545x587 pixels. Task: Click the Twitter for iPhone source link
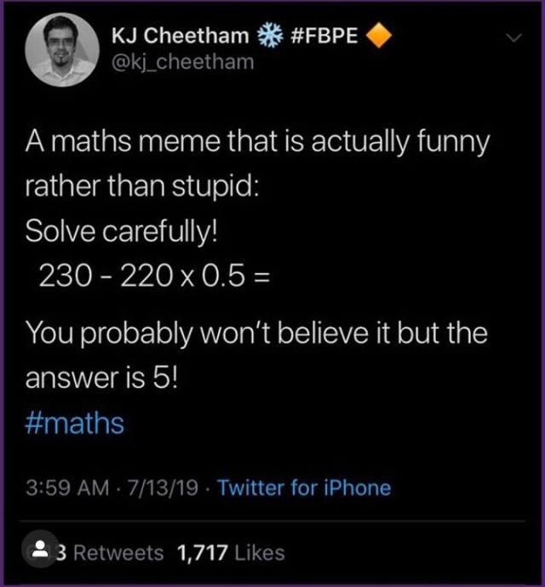pos(304,487)
